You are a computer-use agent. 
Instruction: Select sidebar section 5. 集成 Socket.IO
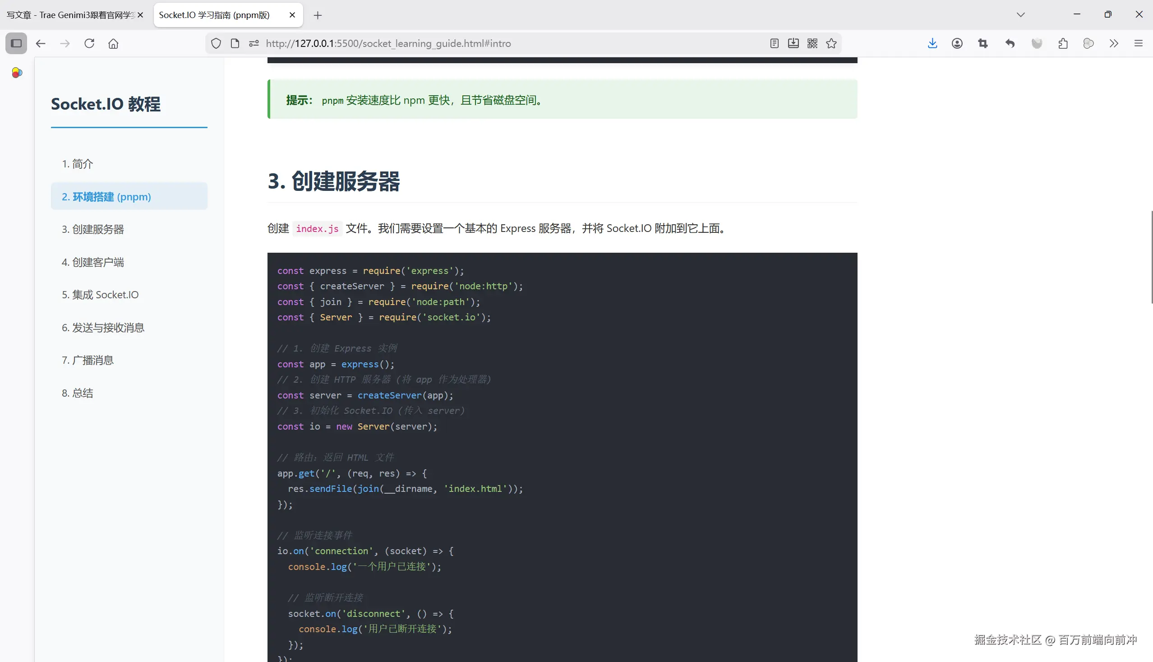coord(100,295)
